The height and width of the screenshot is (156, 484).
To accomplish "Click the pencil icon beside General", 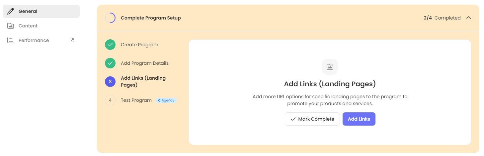I will [11, 11].
